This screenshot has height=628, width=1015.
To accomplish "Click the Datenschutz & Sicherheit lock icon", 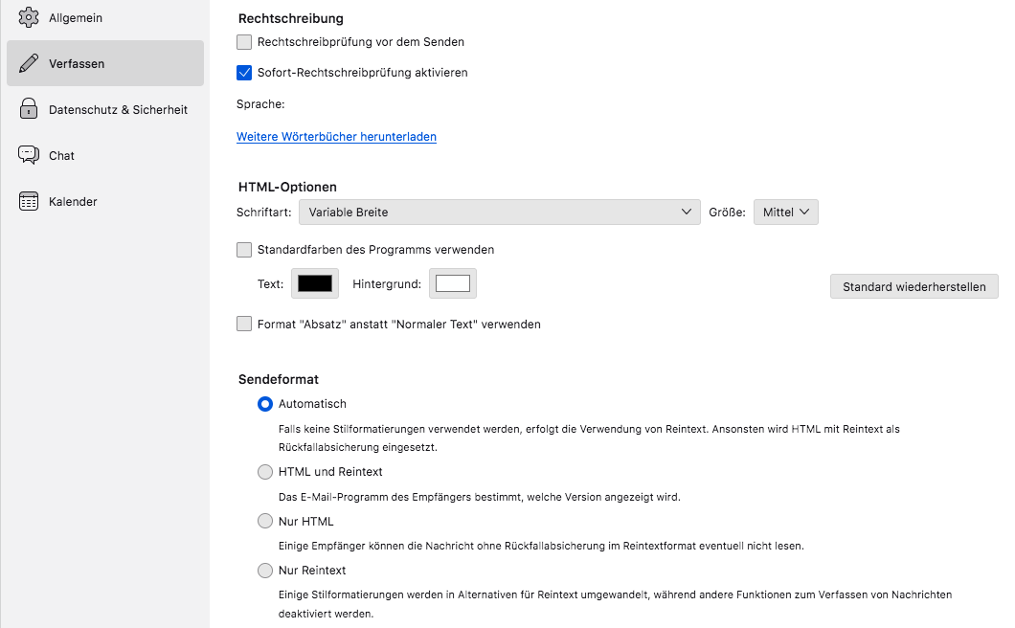I will pyautogui.click(x=29, y=109).
